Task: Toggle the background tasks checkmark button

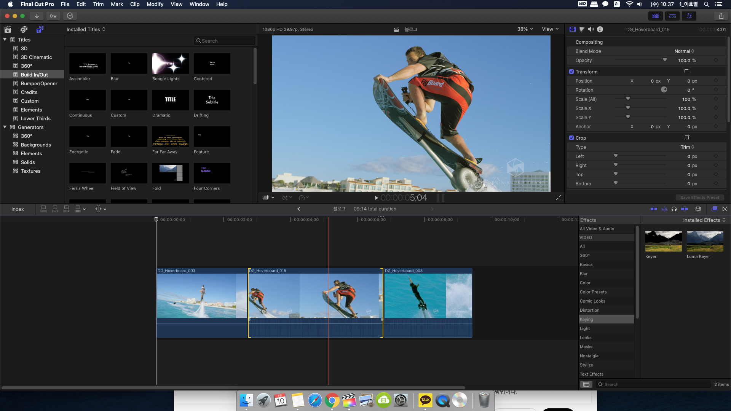Action: click(x=70, y=16)
